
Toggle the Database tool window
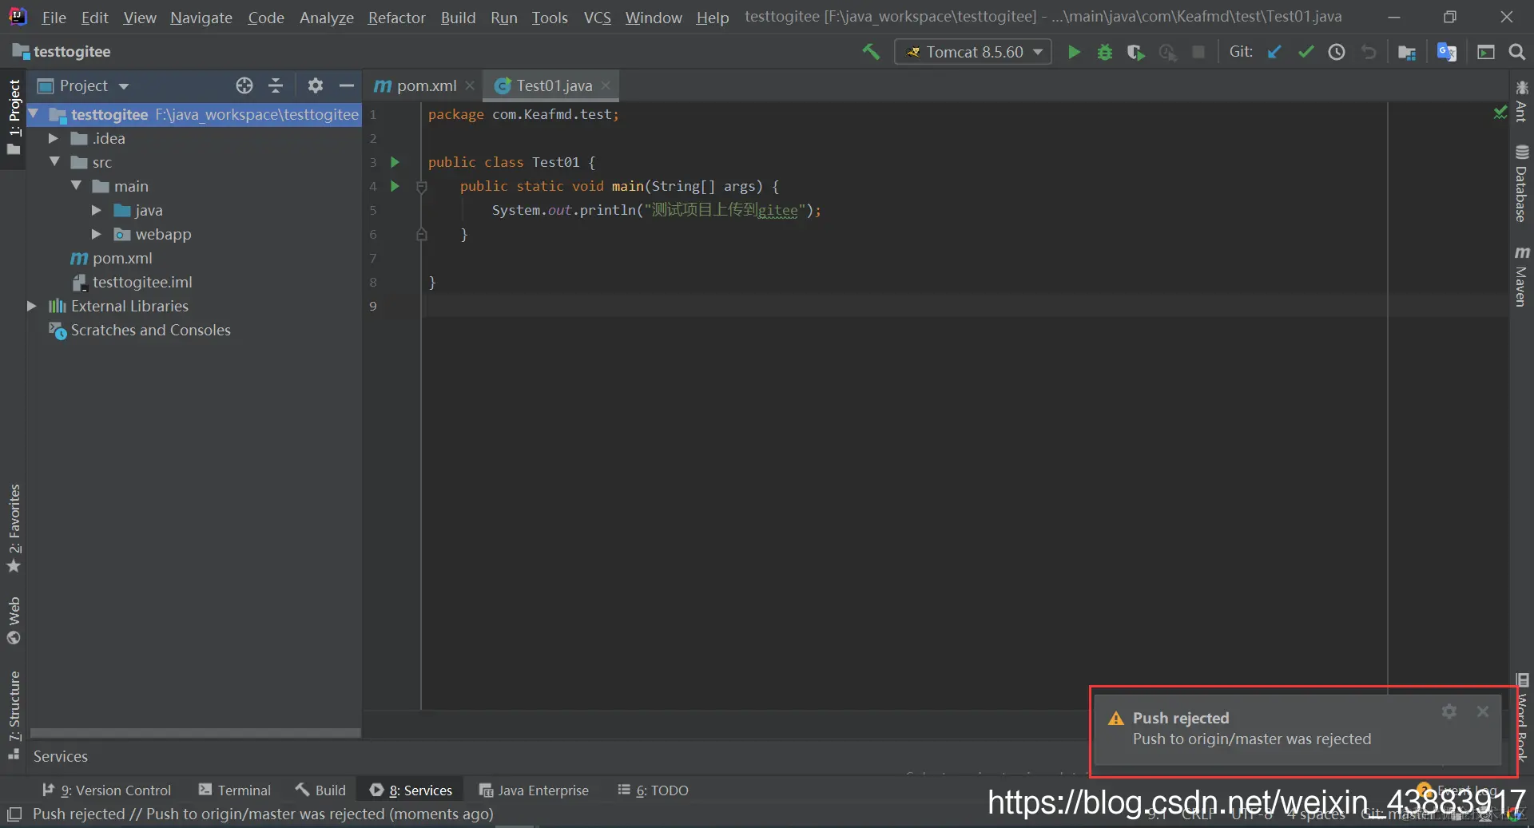1521,183
